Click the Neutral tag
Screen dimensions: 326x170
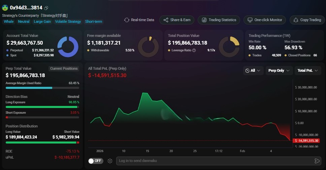pyautogui.click(x=24, y=21)
